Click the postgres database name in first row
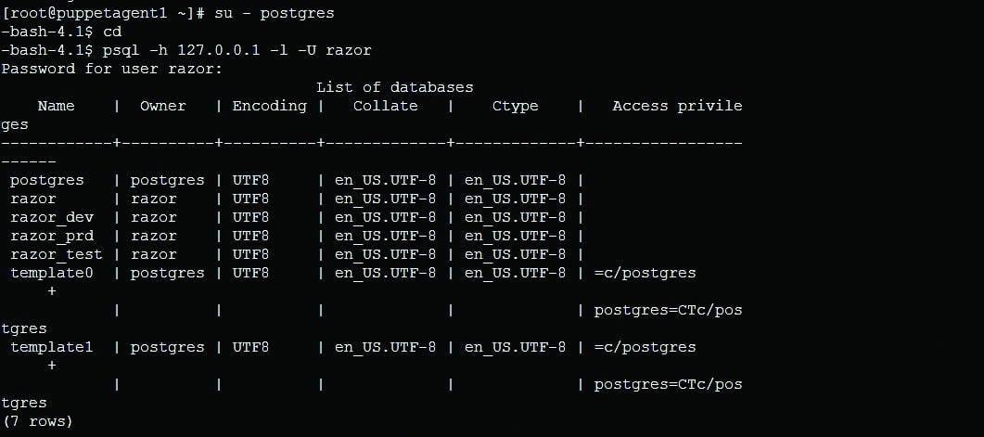This screenshot has height=437, width=984. [46, 180]
